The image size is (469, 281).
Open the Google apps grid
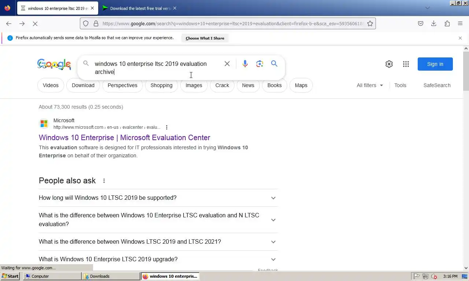(x=406, y=64)
